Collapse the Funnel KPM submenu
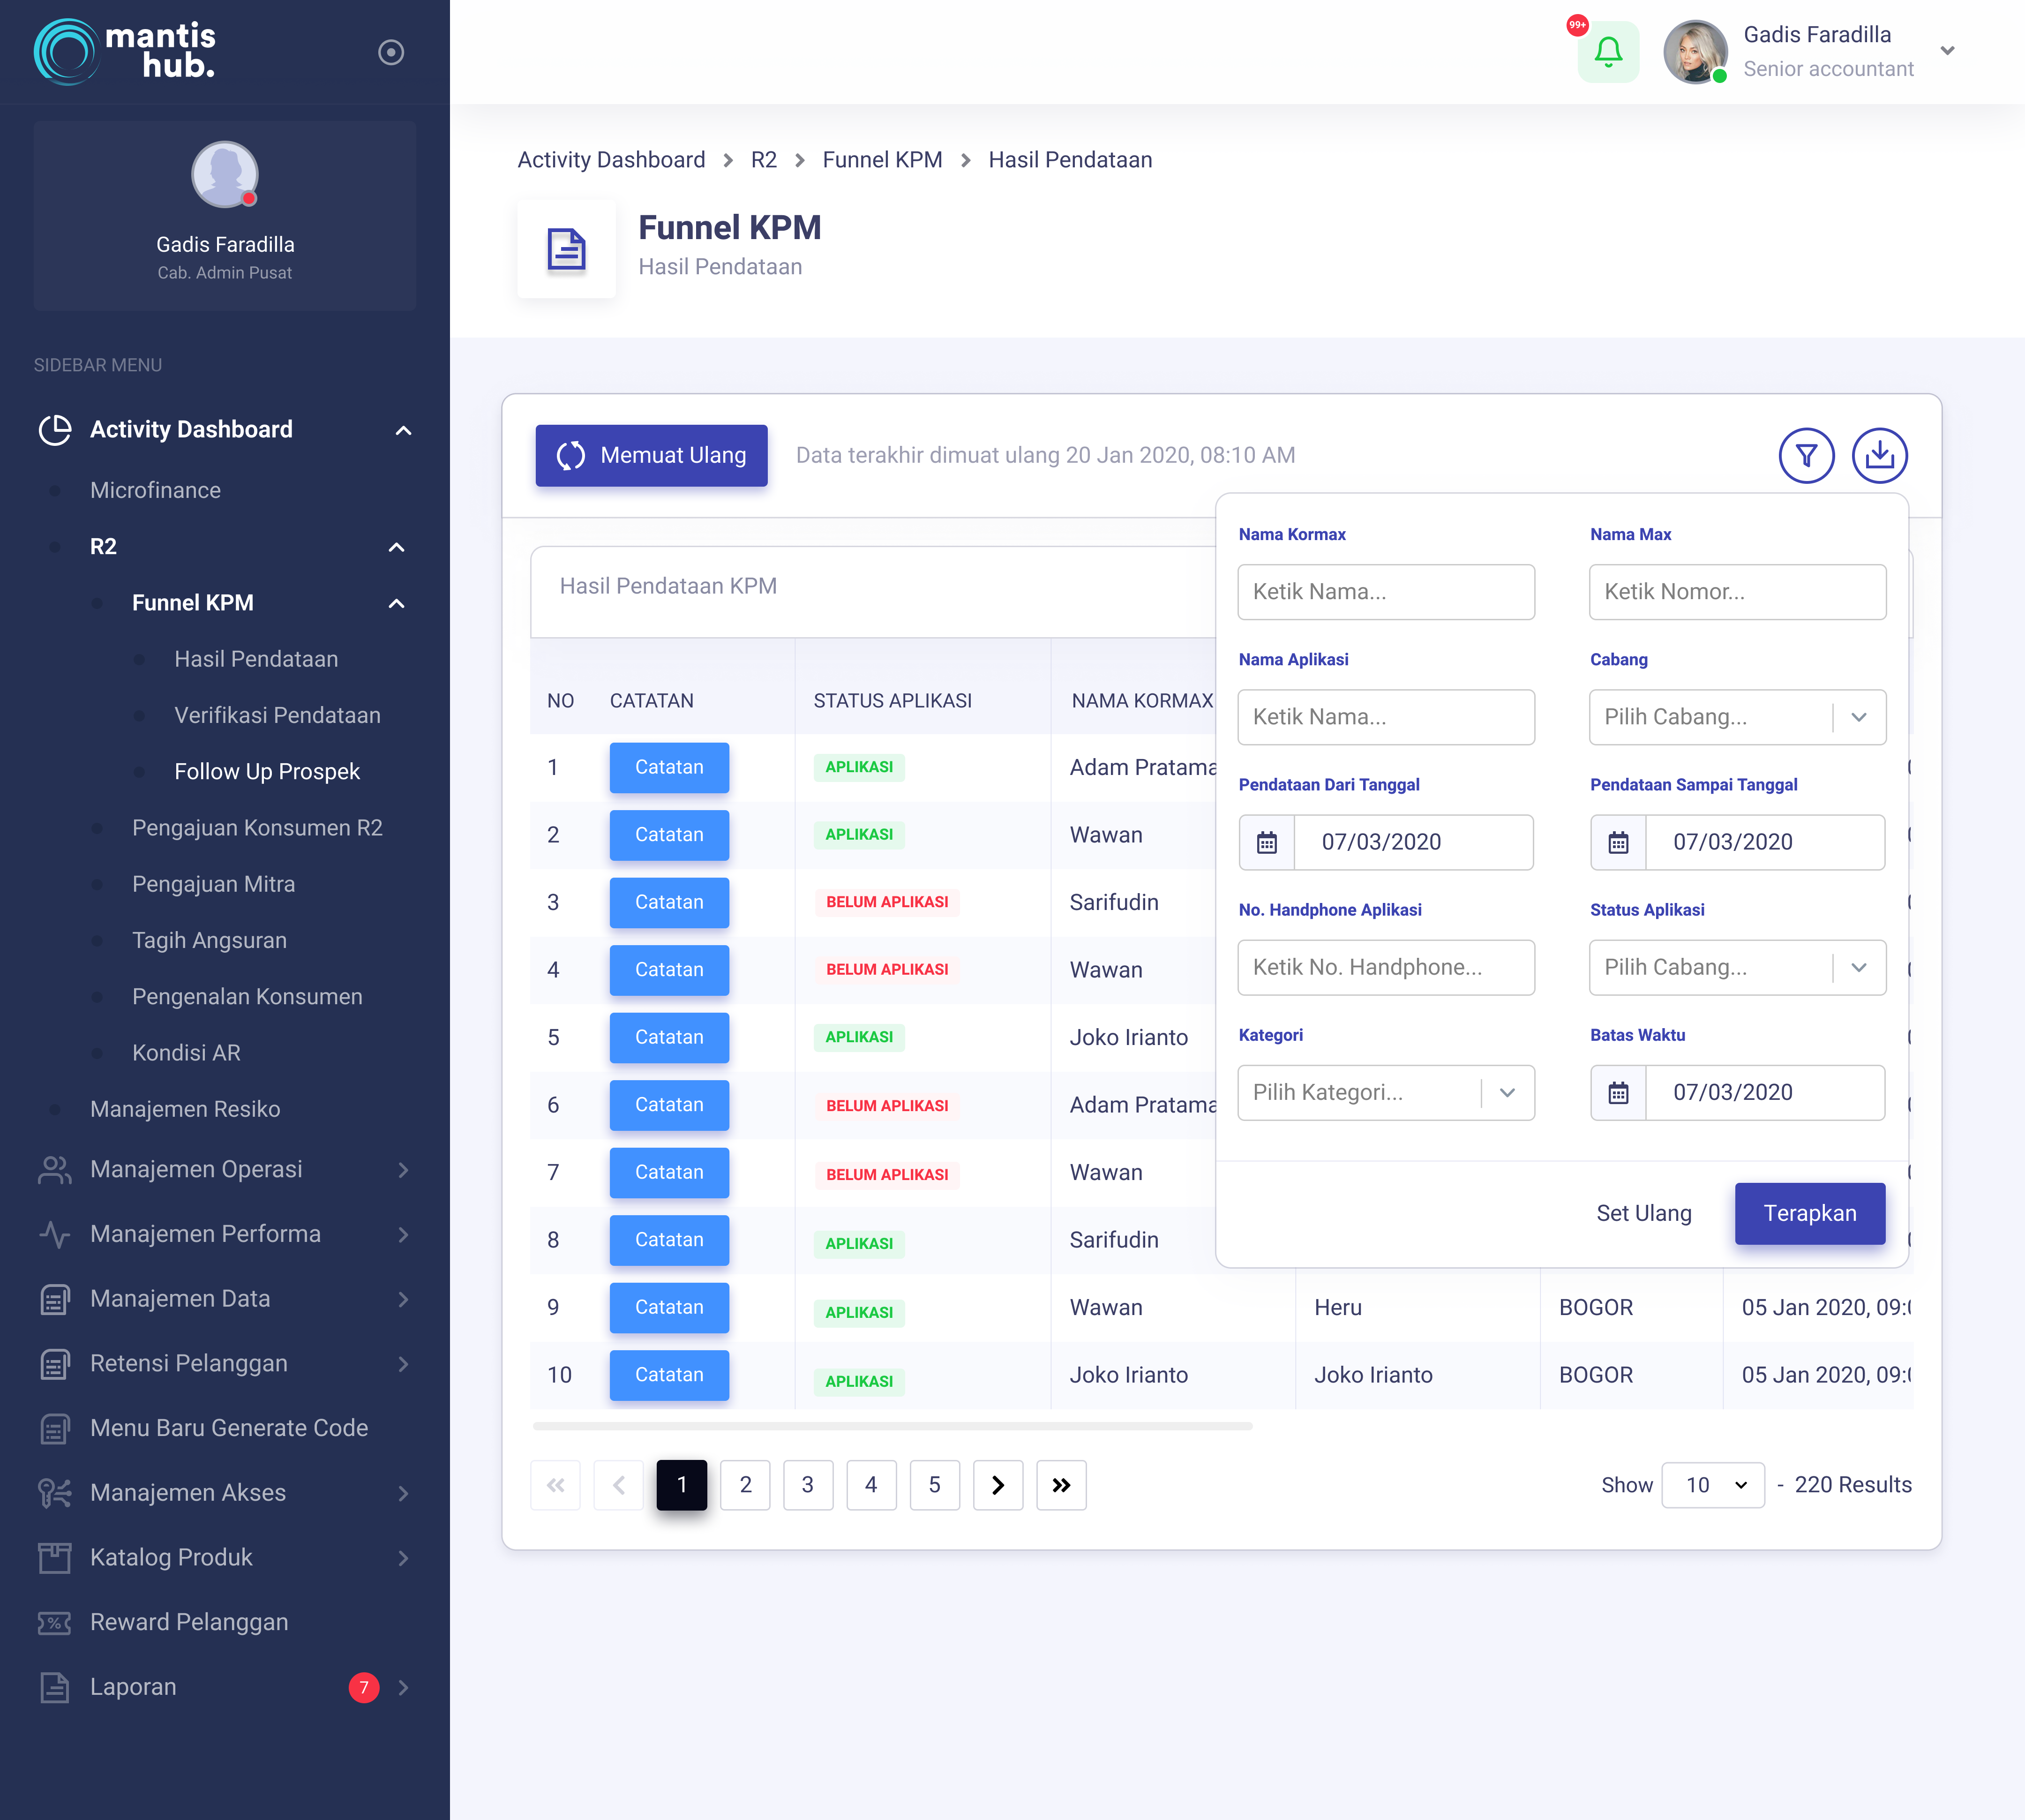 click(x=396, y=603)
